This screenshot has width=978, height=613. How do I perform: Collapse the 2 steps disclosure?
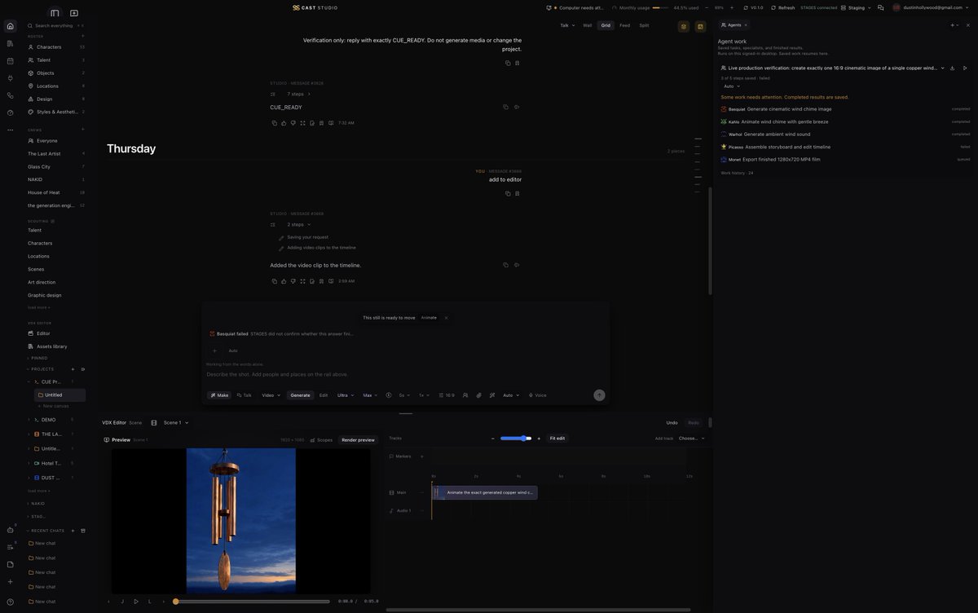(299, 224)
